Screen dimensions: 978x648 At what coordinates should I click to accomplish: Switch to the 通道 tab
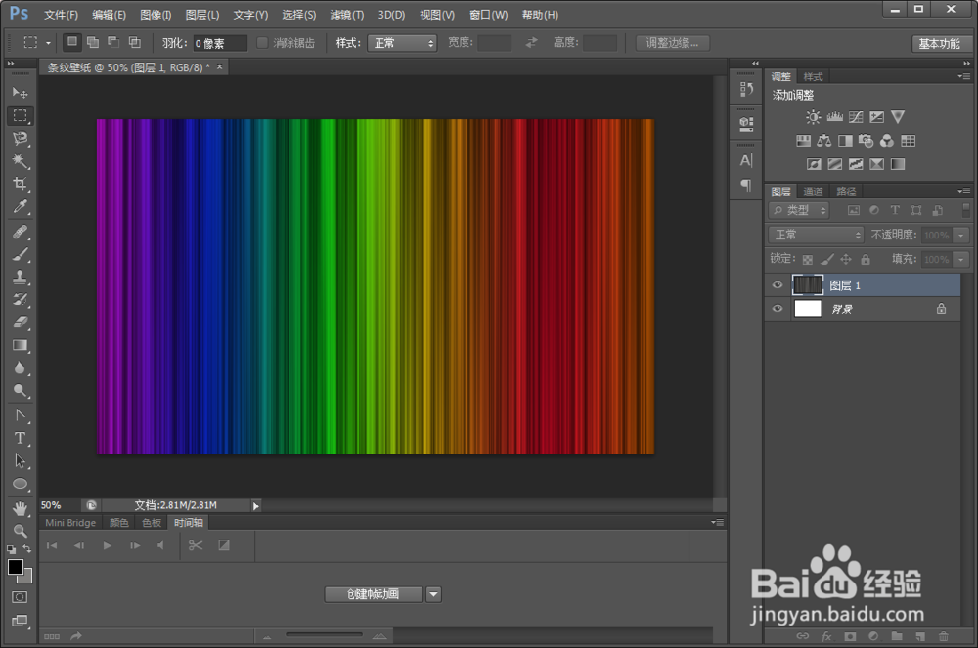[813, 192]
